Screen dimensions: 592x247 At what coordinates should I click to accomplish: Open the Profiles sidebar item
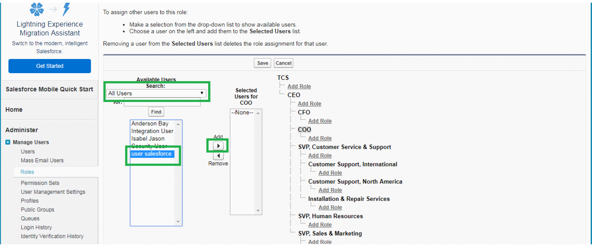30,201
